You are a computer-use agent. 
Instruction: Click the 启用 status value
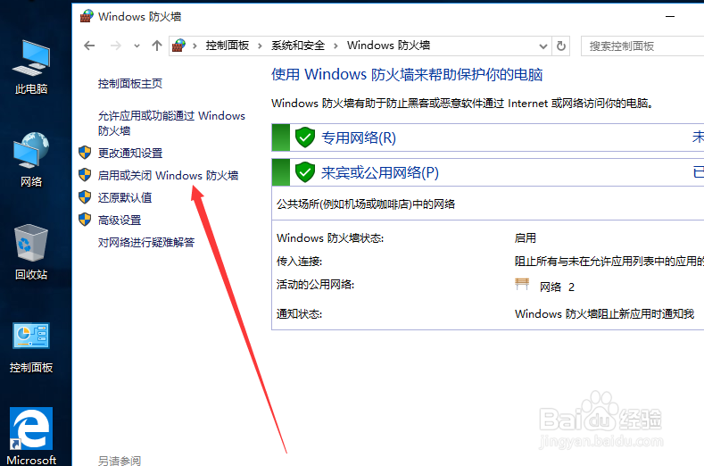(526, 238)
